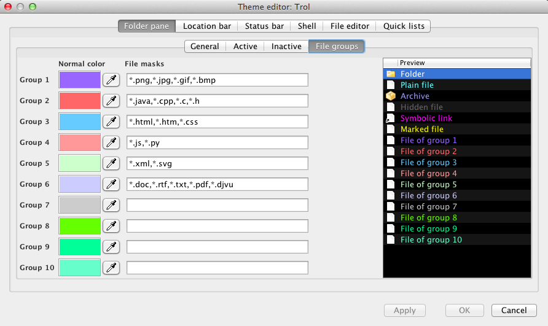Edit Group 6 file mask *.doc,*.rtf field
548x326 pixels.
click(217, 184)
